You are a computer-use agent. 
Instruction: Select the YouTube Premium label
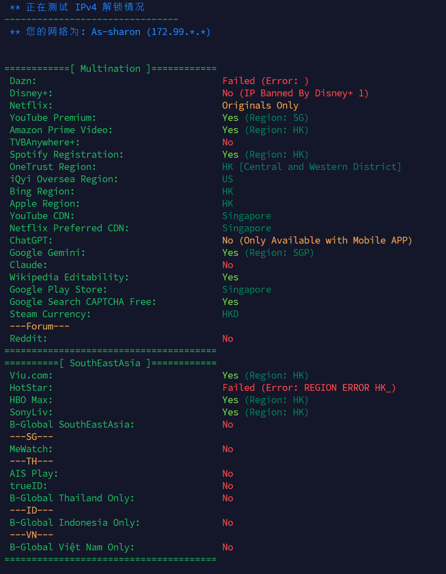click(53, 118)
